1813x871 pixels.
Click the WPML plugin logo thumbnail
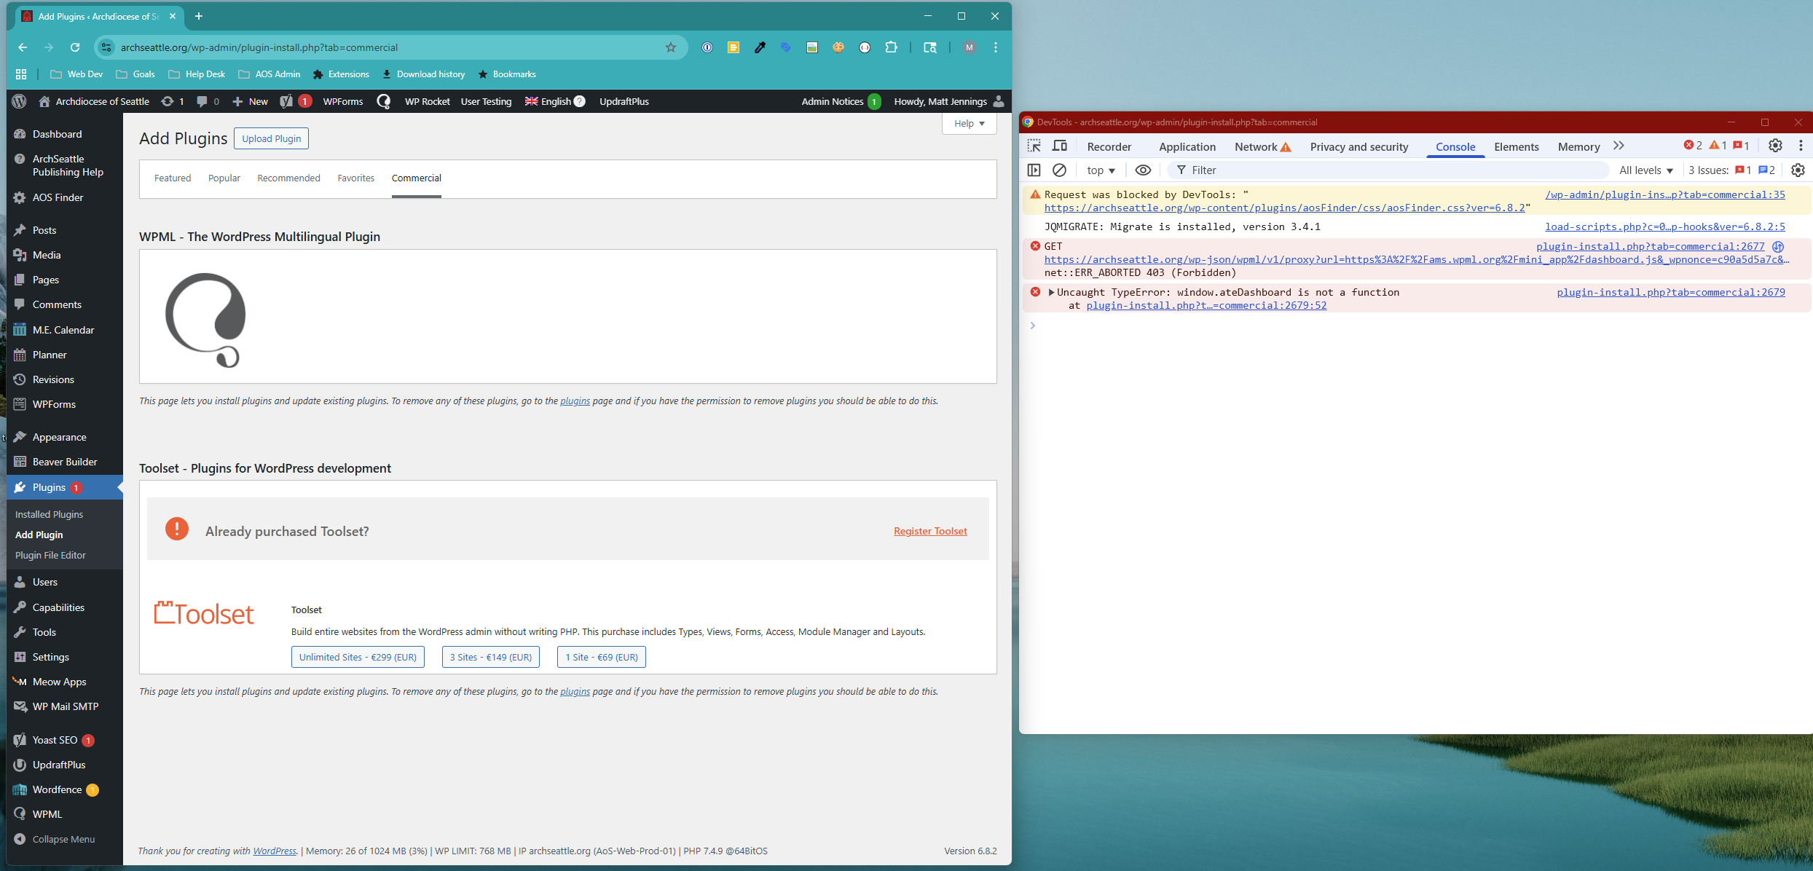tap(205, 320)
